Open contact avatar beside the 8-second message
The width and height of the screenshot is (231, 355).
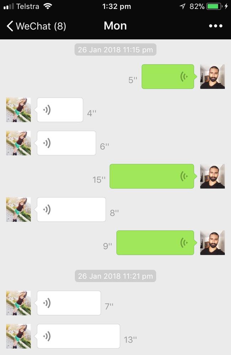coord(18,209)
